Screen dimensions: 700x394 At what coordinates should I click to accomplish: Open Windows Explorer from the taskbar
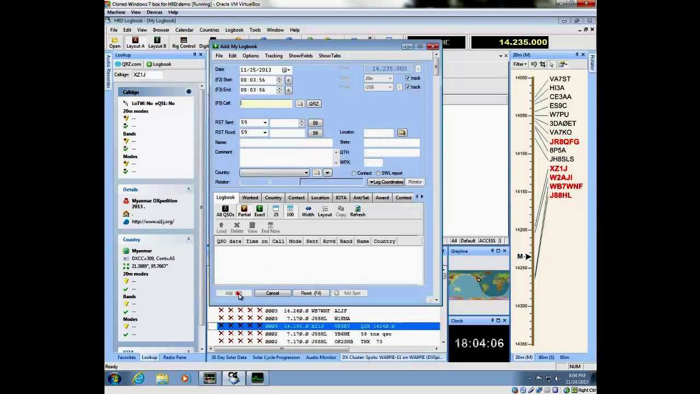pyautogui.click(x=162, y=378)
